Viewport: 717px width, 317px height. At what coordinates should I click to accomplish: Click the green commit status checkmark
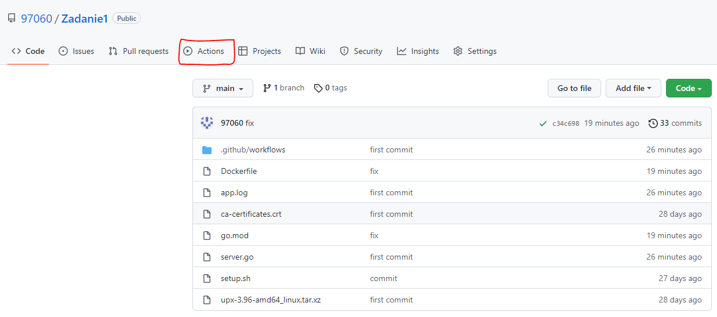(543, 123)
